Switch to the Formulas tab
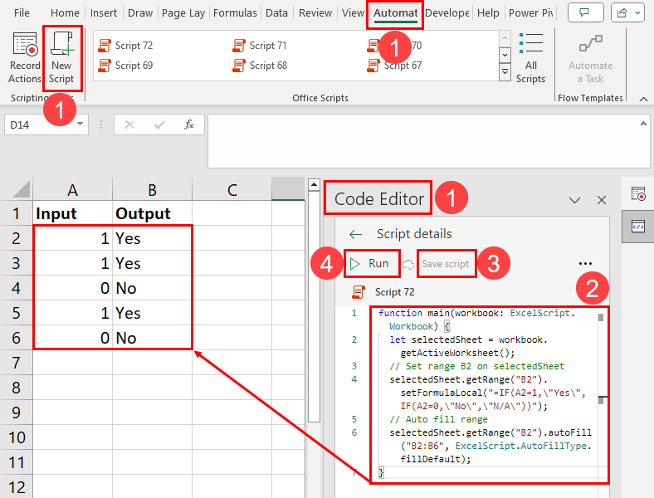 235,13
